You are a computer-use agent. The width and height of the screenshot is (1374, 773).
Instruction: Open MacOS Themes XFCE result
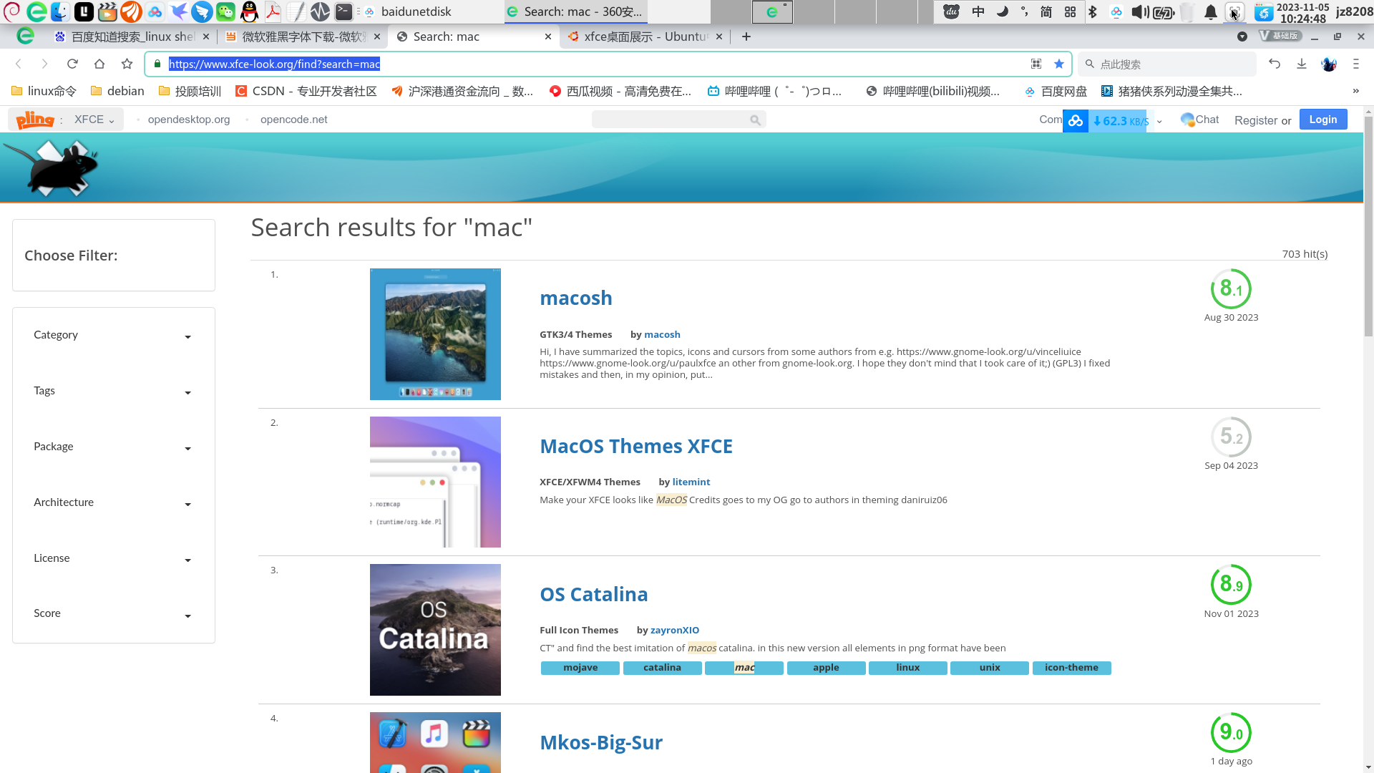click(x=635, y=446)
